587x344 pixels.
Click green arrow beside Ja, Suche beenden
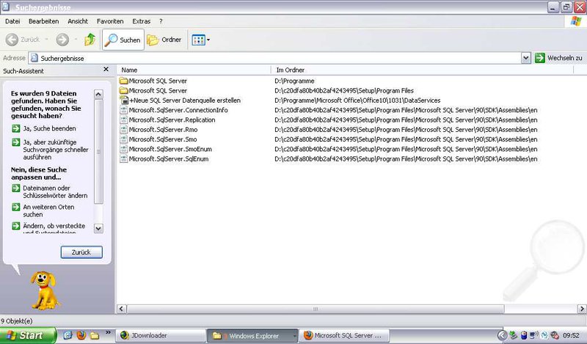[15, 128]
